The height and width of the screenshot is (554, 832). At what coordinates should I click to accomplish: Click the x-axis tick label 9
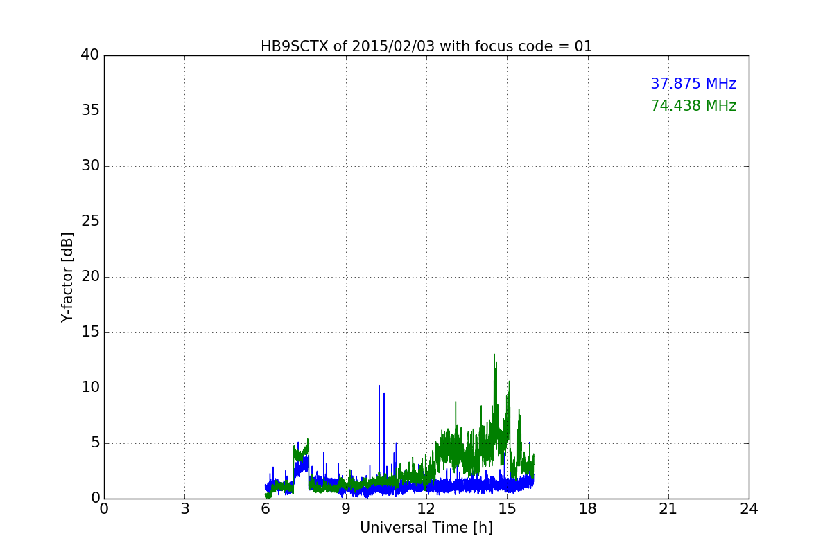pos(346,509)
